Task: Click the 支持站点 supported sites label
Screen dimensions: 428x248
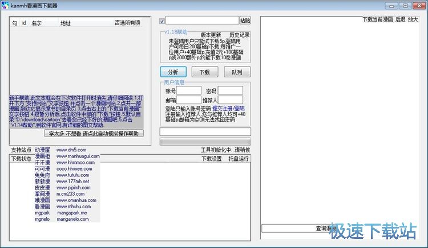Action: pyautogui.click(x=21, y=150)
